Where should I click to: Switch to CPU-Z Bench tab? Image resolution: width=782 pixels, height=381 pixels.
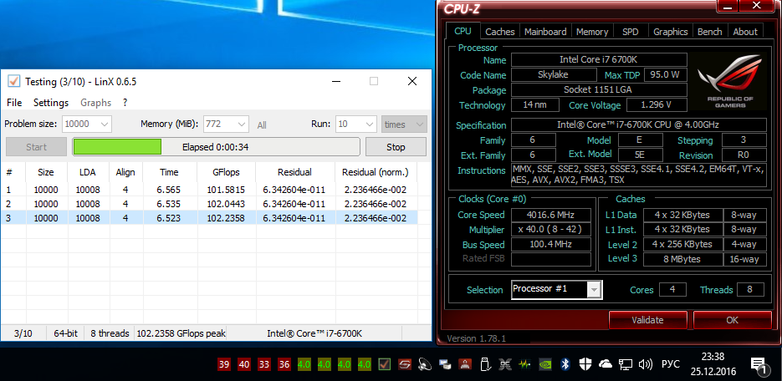[710, 32]
